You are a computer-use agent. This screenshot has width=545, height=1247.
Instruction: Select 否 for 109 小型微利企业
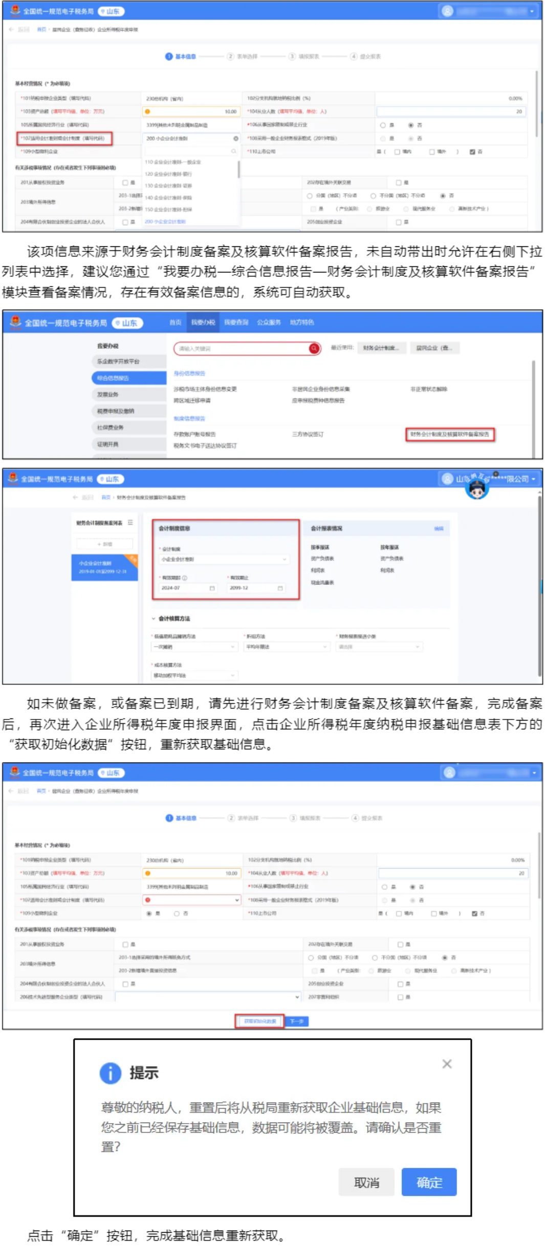coord(177,913)
